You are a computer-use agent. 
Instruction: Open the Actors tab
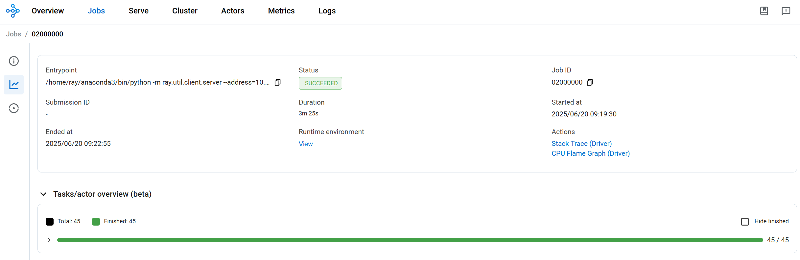[232, 11]
